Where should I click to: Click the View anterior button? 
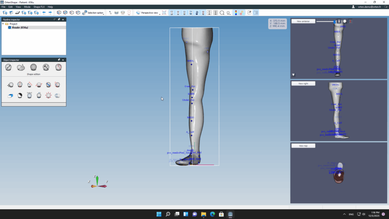coord(303,21)
